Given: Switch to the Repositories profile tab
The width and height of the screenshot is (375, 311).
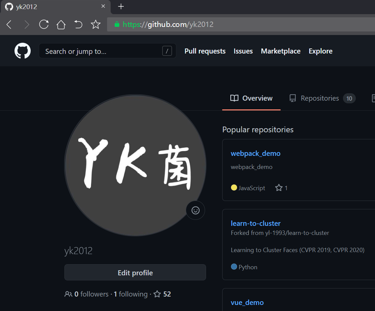Looking at the screenshot, I should tap(322, 98).
